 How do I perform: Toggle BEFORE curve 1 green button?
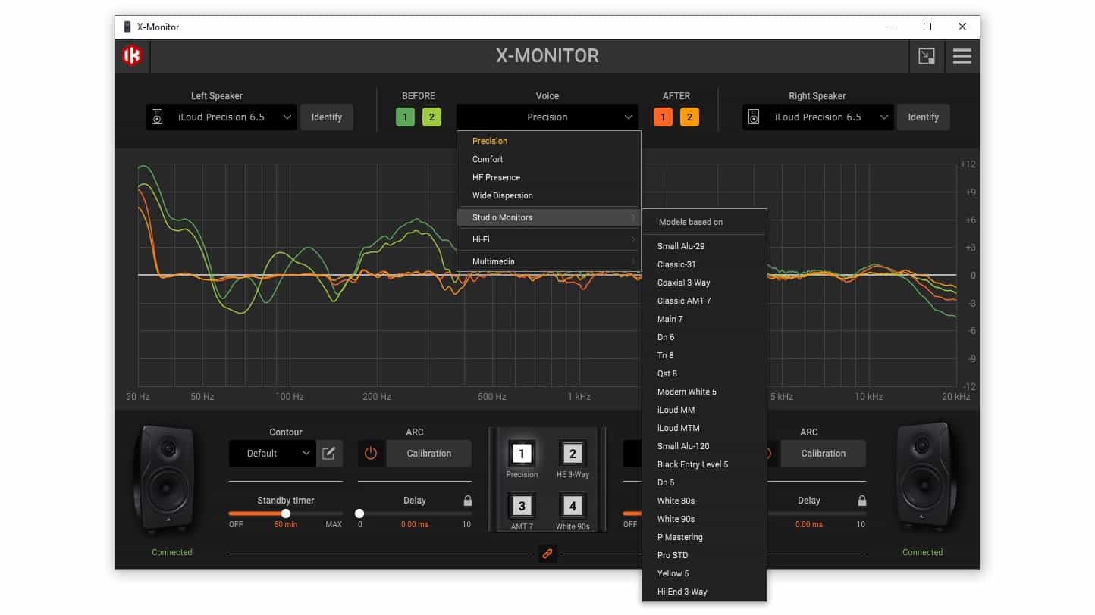(405, 117)
